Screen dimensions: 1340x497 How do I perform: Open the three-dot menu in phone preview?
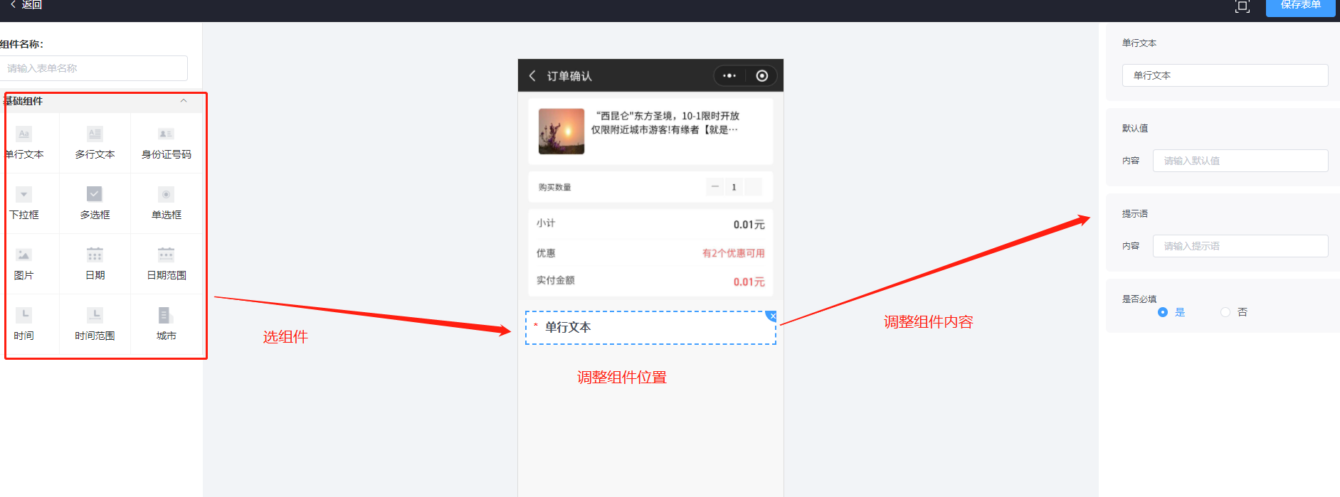[729, 75]
